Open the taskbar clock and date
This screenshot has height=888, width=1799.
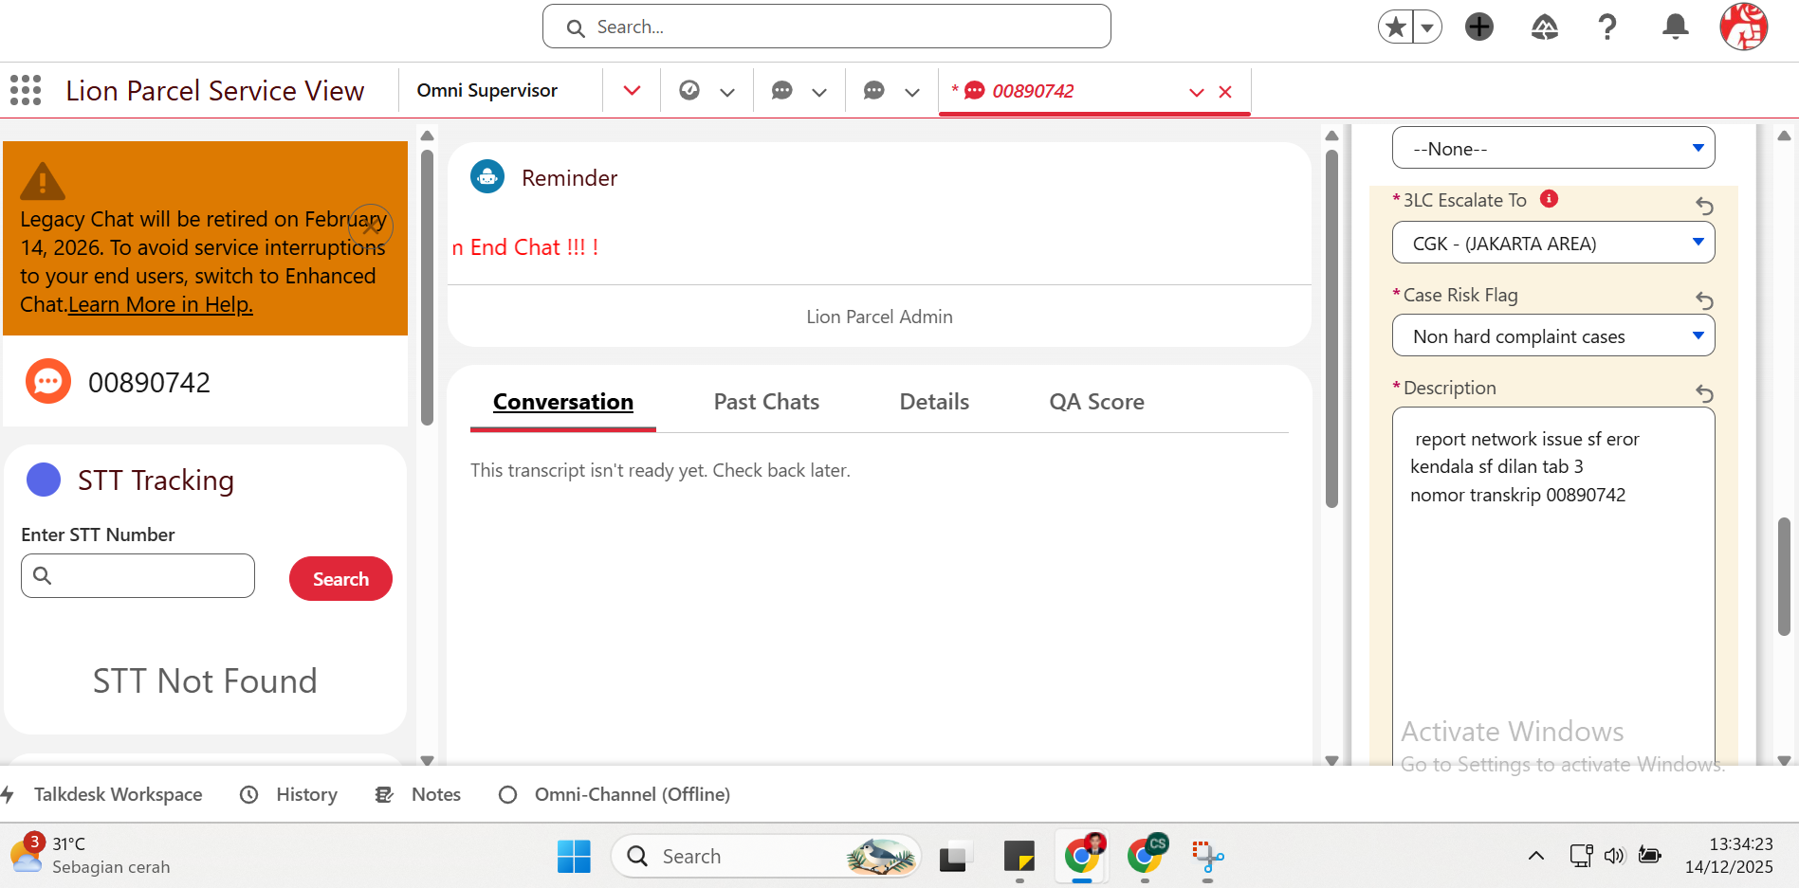point(1729,855)
